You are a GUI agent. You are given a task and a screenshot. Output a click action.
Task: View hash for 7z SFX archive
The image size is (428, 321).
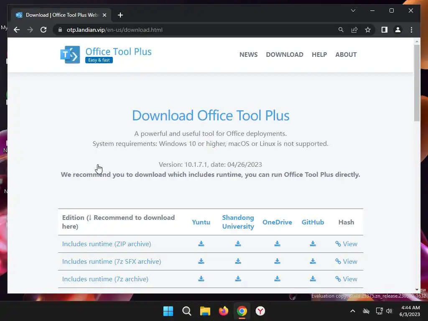click(x=346, y=261)
